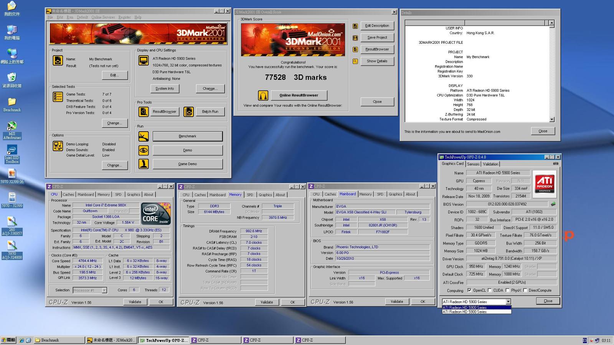
Task: Click the Core Speed field in CPU-Z
Action: point(88,261)
